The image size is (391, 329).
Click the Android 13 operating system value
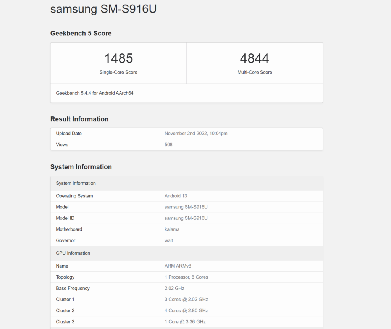(x=176, y=196)
